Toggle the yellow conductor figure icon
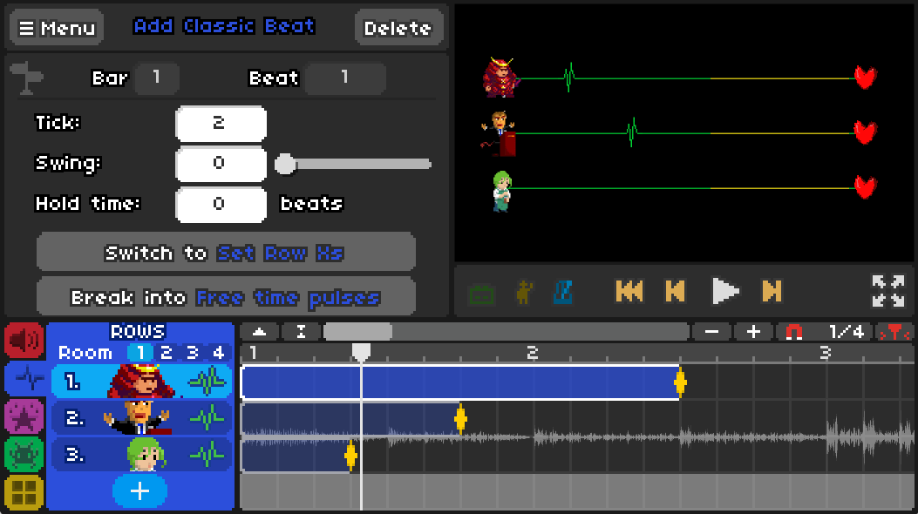This screenshot has width=918, height=514. coord(523,292)
